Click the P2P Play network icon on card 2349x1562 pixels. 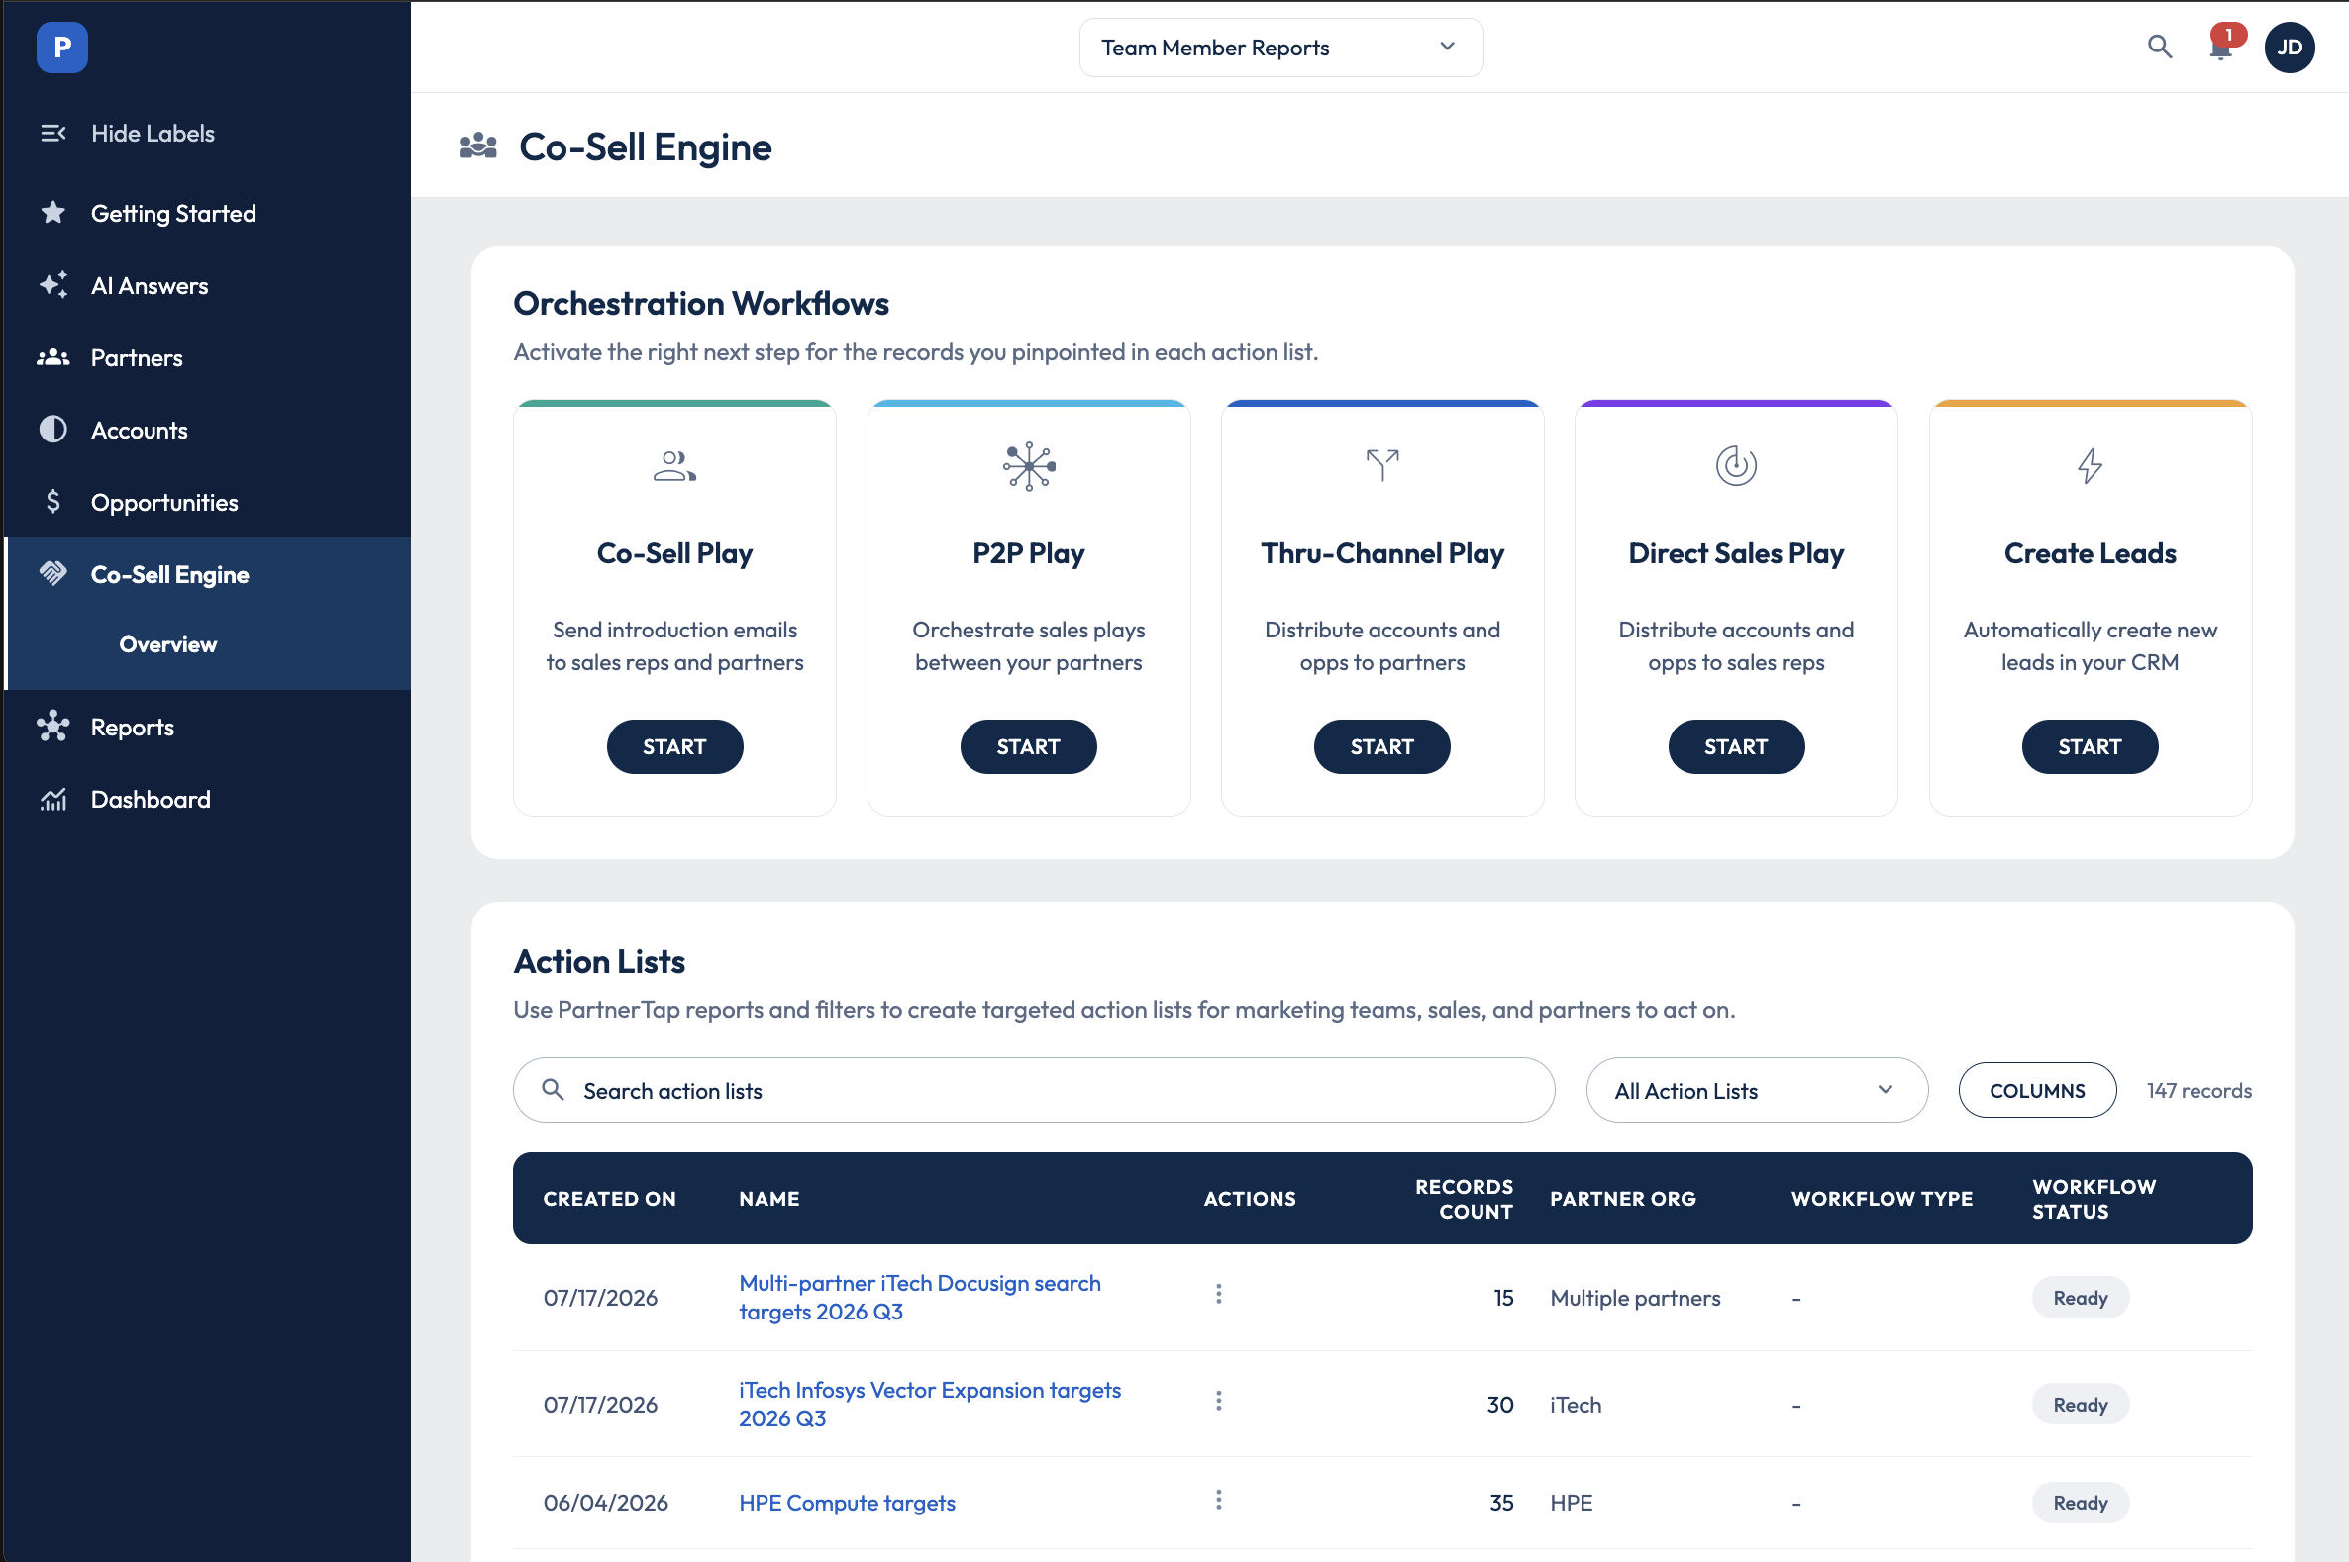(x=1029, y=466)
